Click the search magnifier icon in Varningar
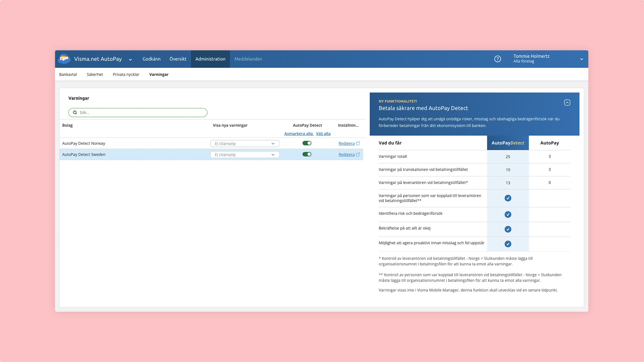 click(x=74, y=112)
